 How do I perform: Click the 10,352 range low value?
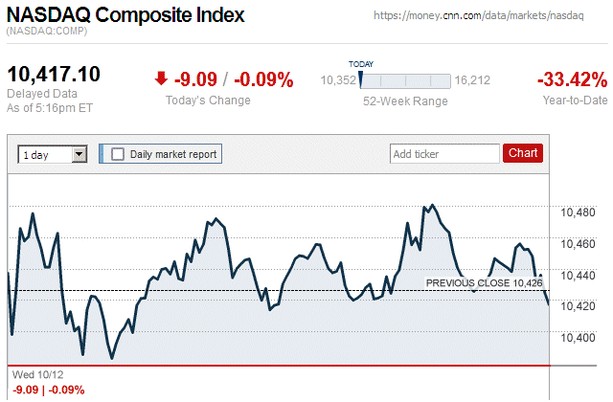pos(338,80)
